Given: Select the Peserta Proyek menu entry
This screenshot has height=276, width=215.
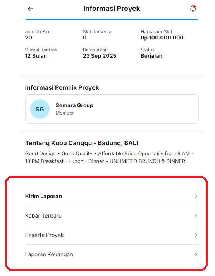Looking at the screenshot, I should point(112,235).
